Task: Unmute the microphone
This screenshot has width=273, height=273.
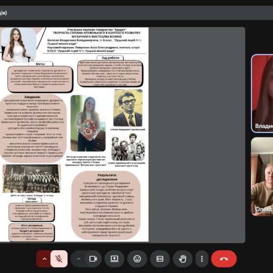Action: [x=59, y=258]
